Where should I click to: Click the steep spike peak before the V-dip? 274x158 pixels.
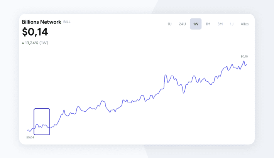coord(165,75)
